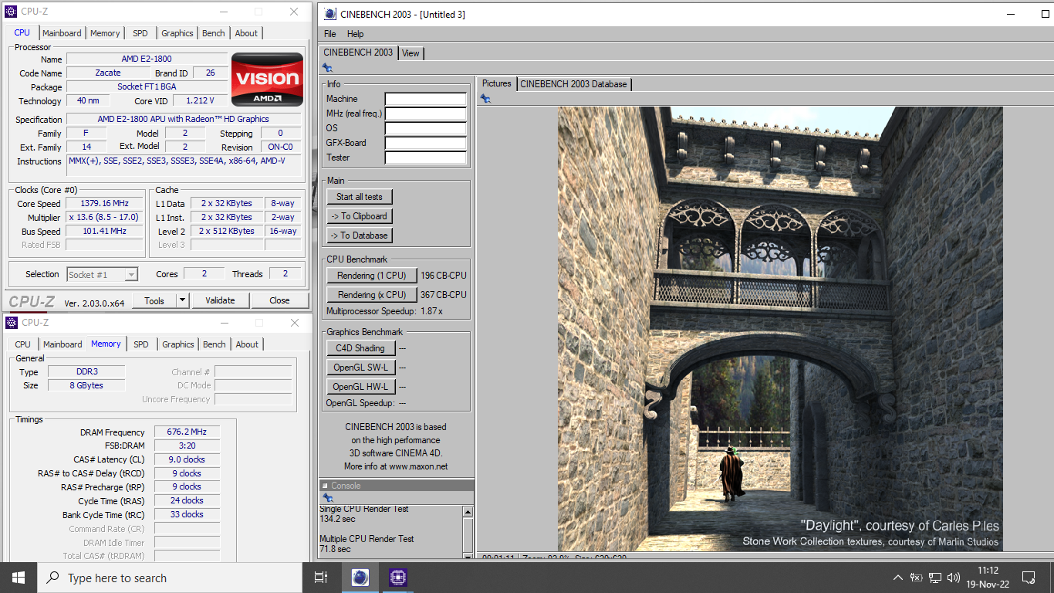Click pin icon below the CINEBENCH 2003 tab

(327, 68)
